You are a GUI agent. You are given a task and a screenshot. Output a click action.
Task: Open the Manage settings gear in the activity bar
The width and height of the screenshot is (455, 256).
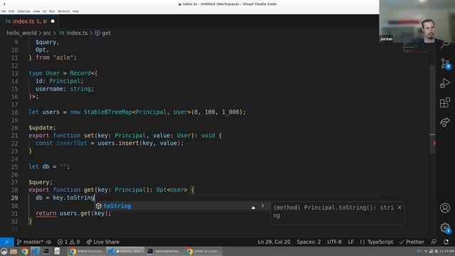[444, 228]
